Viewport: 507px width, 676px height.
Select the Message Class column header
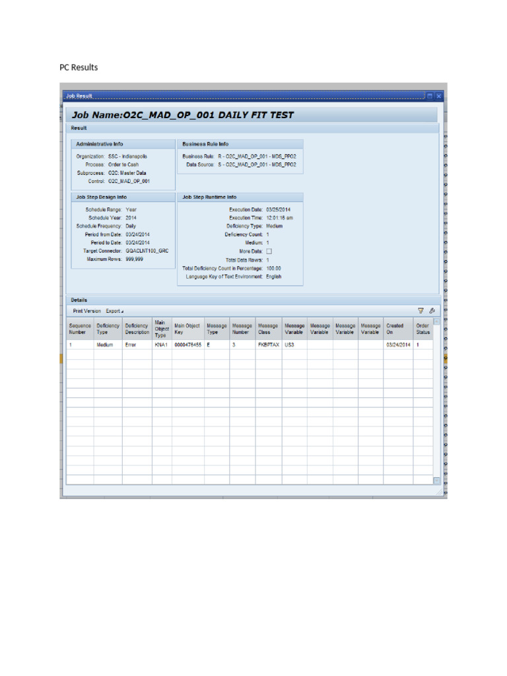pos(268,329)
